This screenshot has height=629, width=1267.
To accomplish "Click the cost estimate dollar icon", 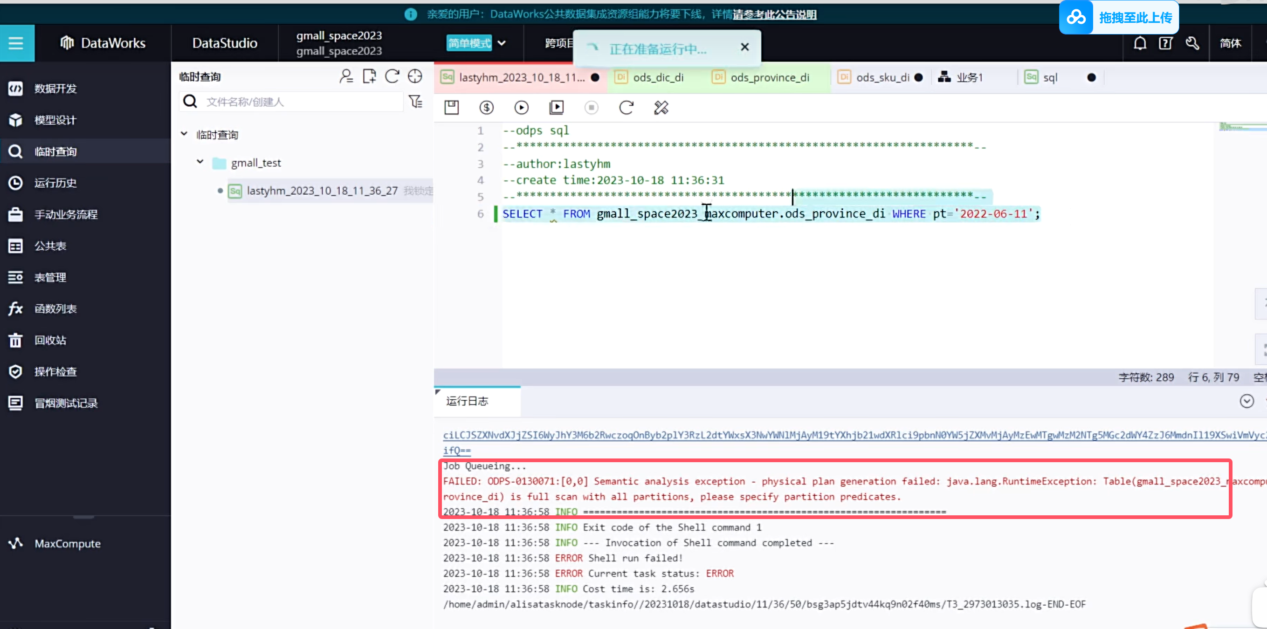I will pyautogui.click(x=486, y=107).
